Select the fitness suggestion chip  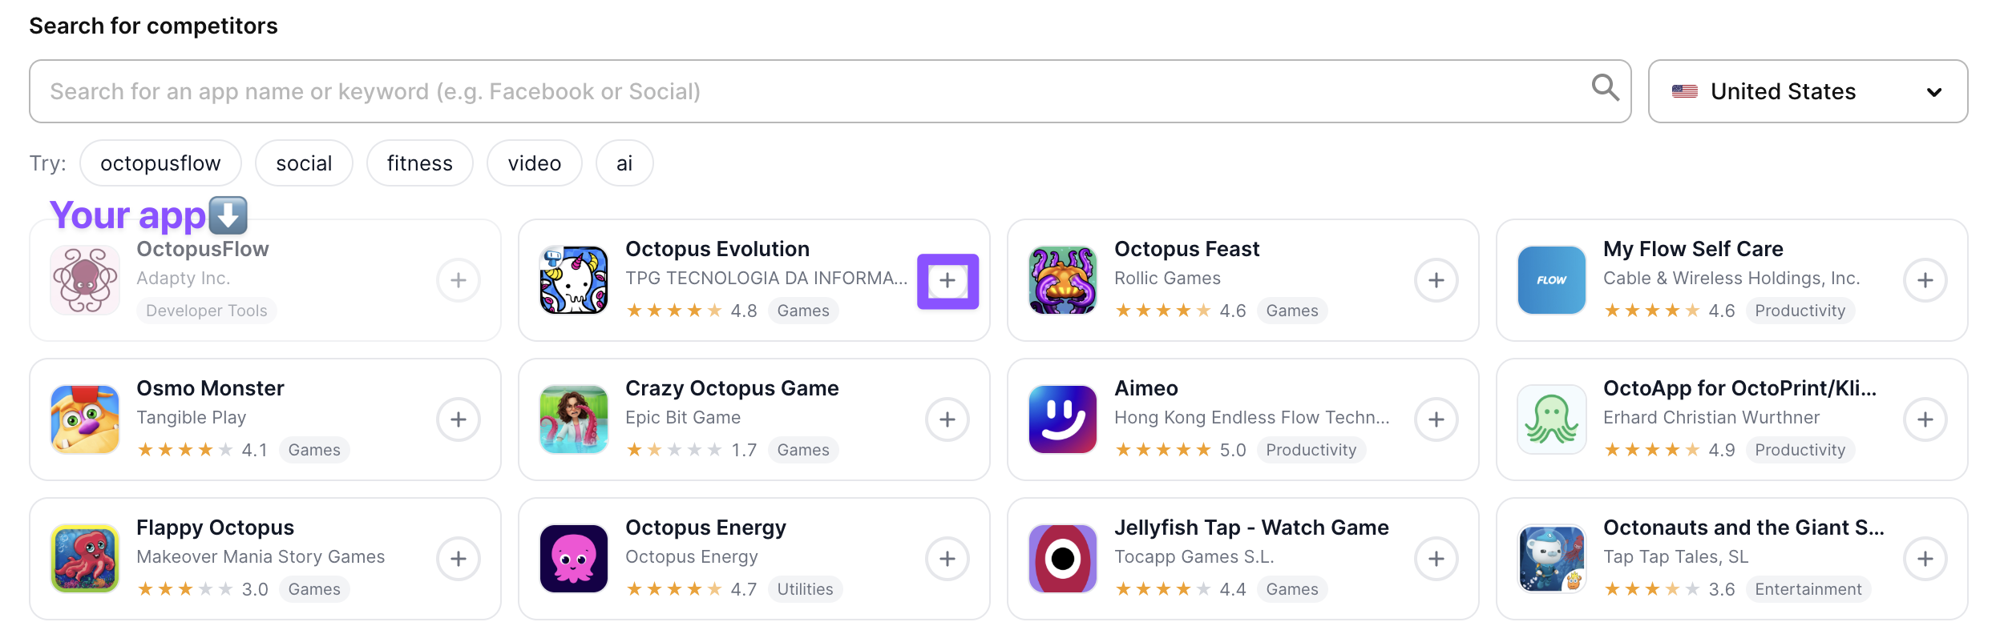point(419,163)
